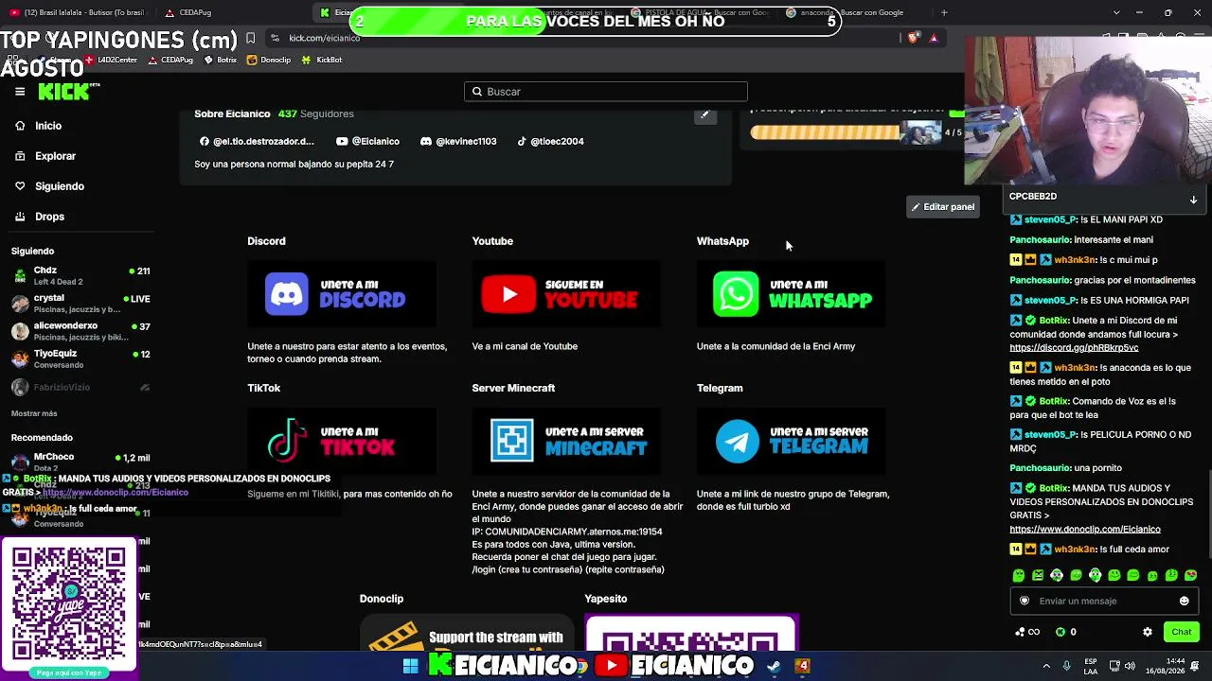The image size is (1212, 681).
Task: Click the Telegram panel banner image
Action: (x=791, y=441)
